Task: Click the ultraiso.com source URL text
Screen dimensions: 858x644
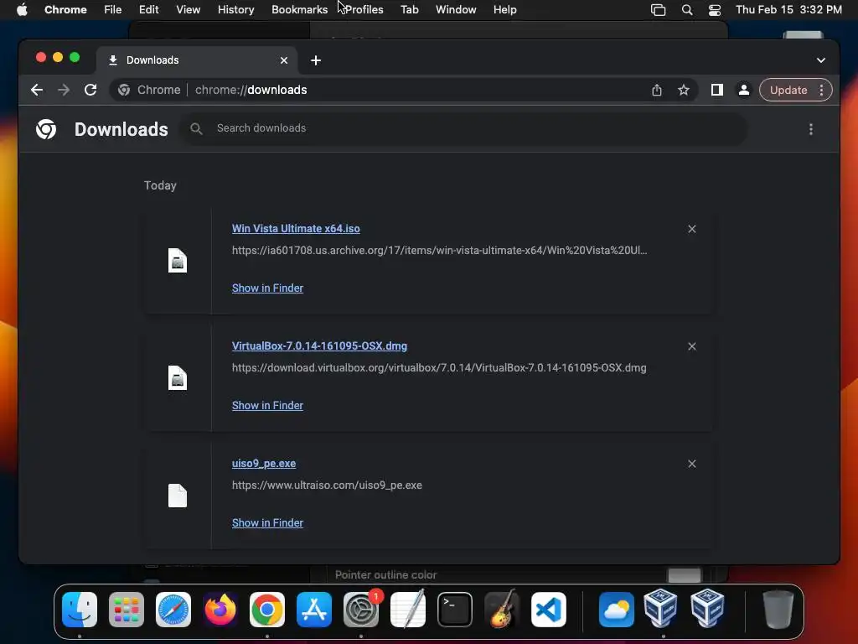Action: (327, 486)
